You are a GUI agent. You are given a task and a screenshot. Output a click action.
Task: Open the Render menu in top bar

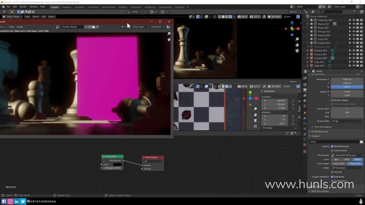tap(23, 7)
